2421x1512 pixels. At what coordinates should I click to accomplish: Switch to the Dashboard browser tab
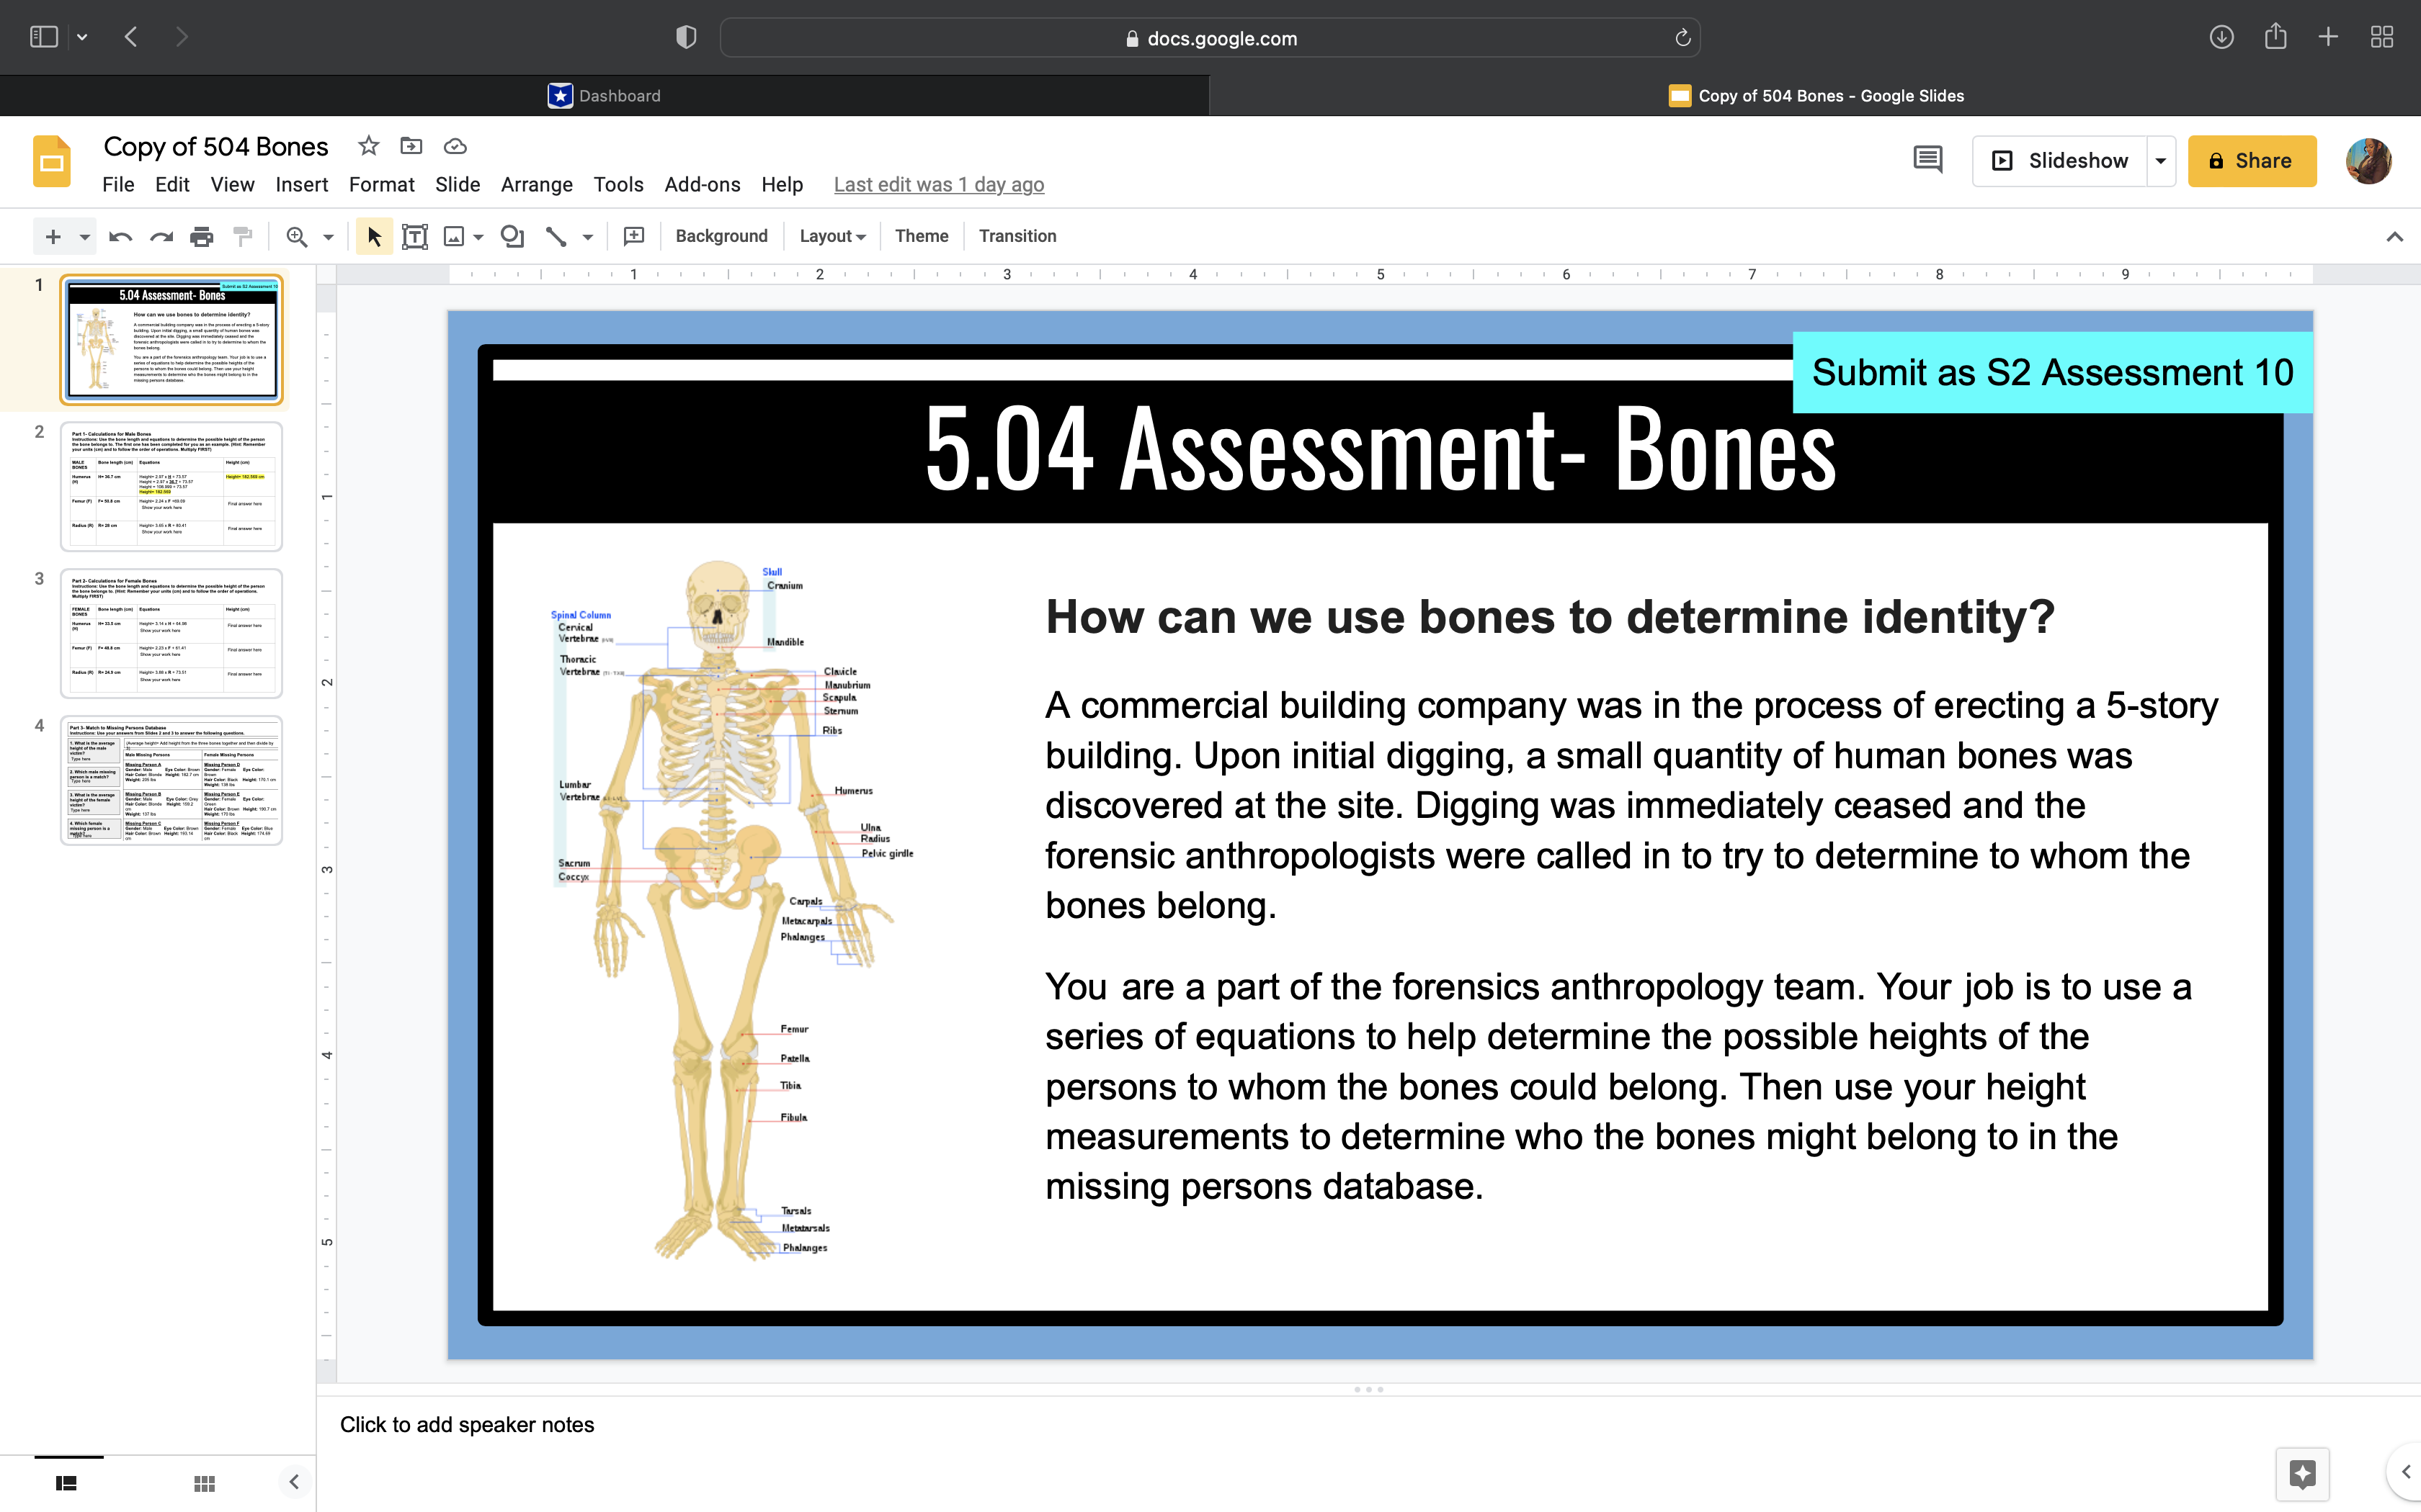tap(605, 96)
